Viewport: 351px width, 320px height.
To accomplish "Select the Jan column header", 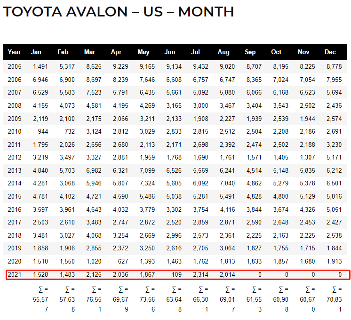I will pyautogui.click(x=36, y=52).
